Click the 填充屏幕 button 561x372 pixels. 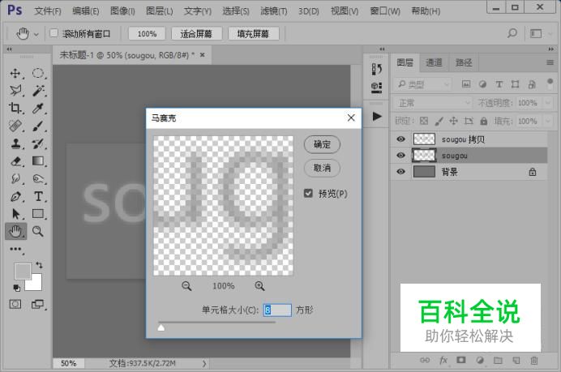pos(253,33)
